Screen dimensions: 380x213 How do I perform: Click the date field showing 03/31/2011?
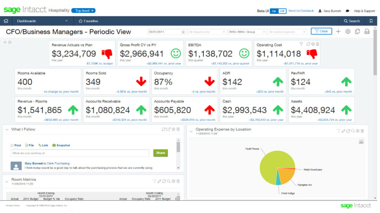(167, 32)
